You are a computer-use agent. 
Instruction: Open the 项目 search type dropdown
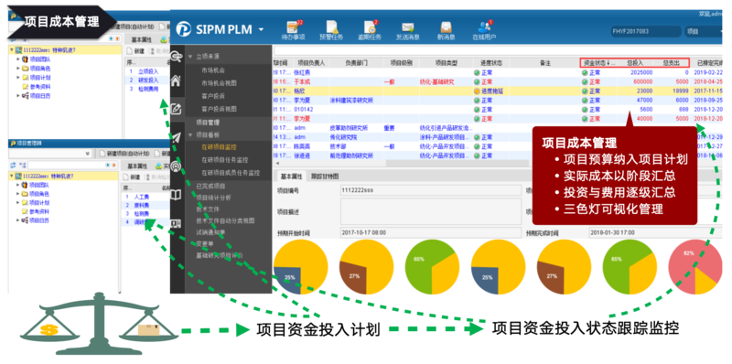tap(705, 32)
